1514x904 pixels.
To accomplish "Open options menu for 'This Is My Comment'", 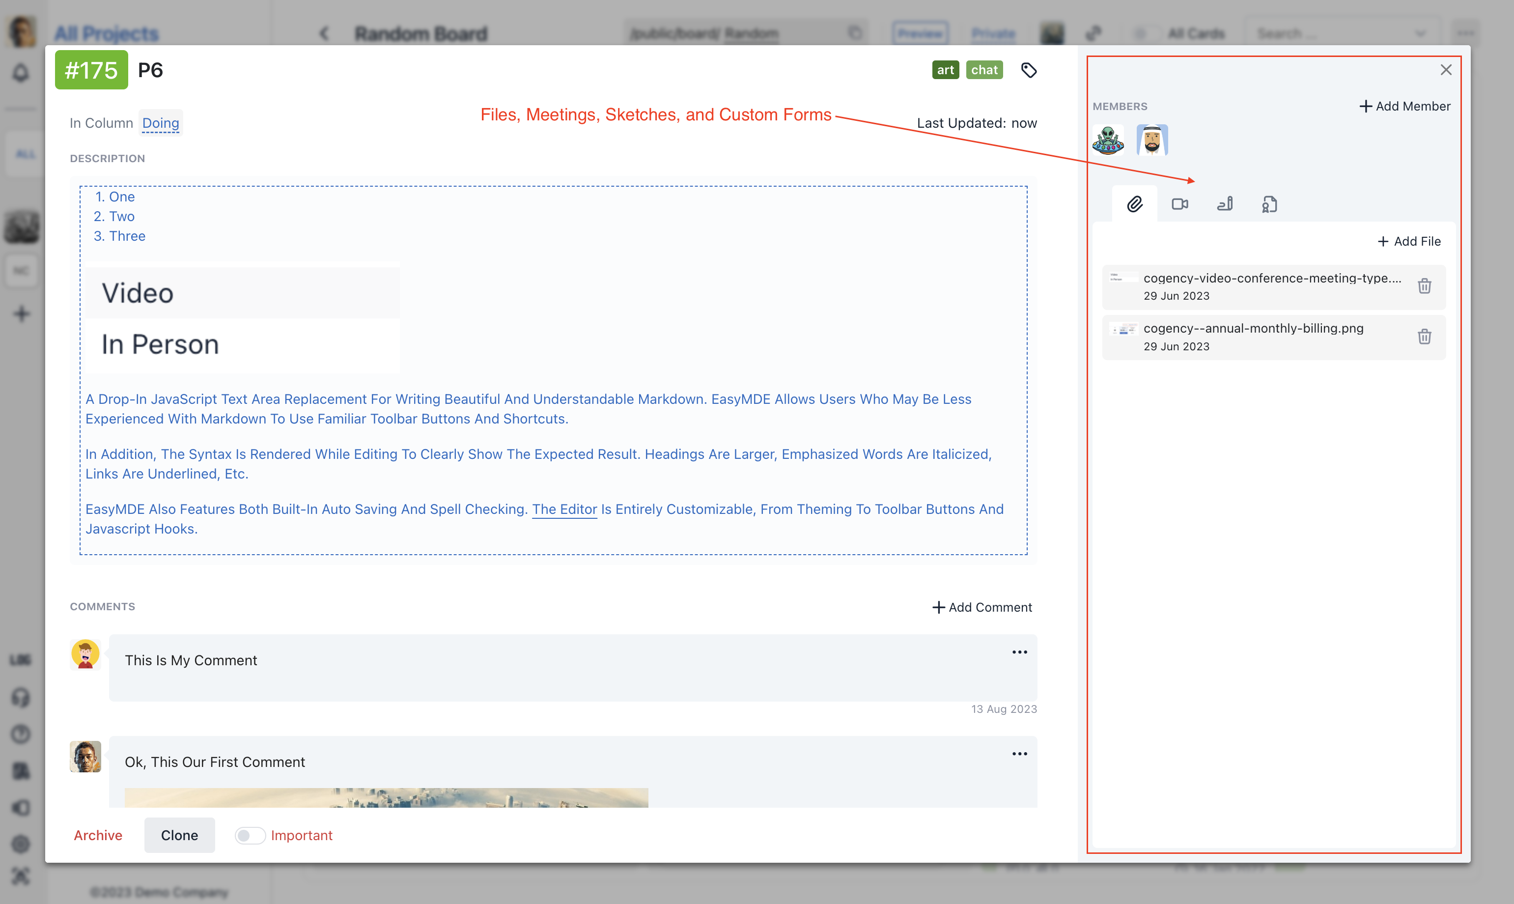I will click(x=1019, y=652).
